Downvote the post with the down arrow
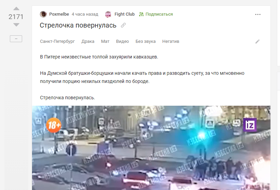The width and height of the screenshot is (280, 190). coord(16,25)
